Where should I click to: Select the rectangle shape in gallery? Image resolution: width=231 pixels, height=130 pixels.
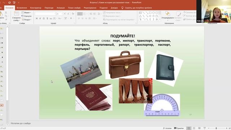(150, 13)
